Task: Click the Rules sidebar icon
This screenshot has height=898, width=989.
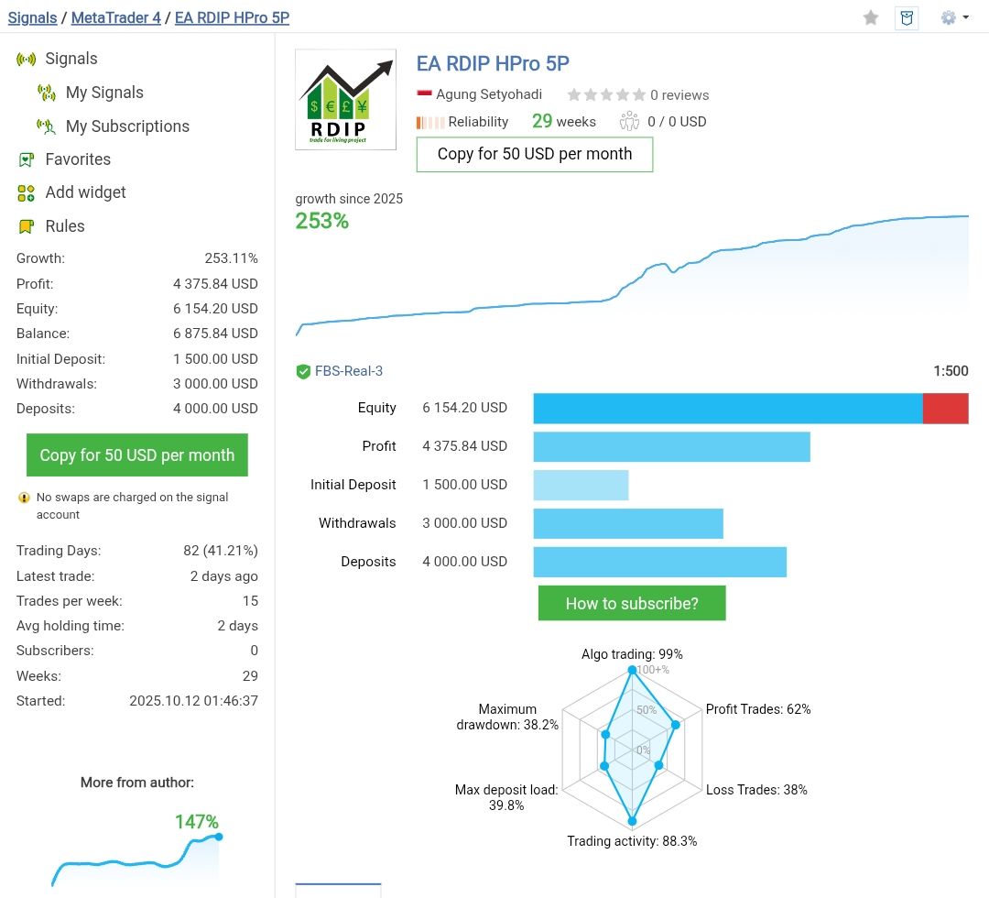Action: click(x=27, y=226)
